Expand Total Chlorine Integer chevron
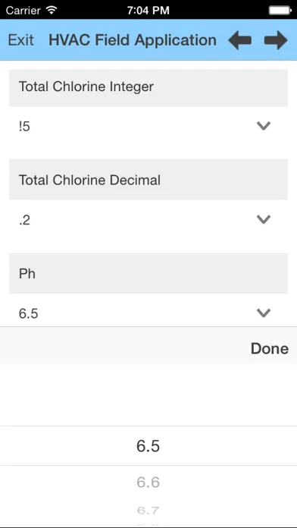The width and height of the screenshot is (297, 528). pyautogui.click(x=264, y=126)
